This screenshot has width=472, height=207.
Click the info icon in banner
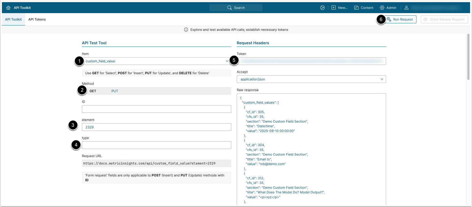(x=186, y=30)
